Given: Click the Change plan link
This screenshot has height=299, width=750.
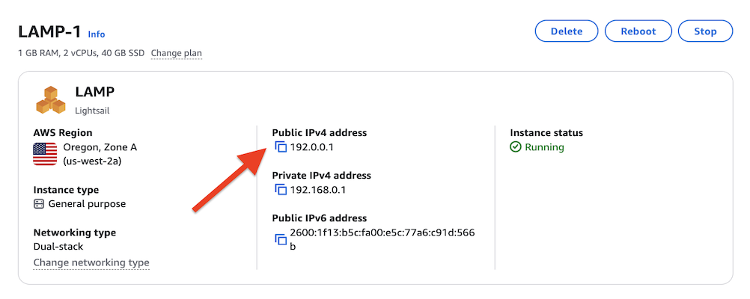Looking at the screenshot, I should 176,53.
